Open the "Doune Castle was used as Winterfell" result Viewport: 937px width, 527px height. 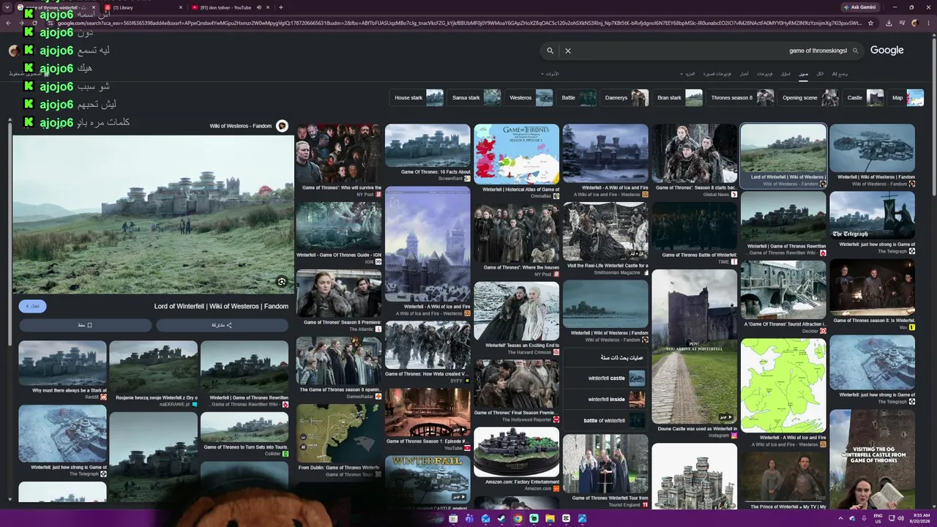[695, 354]
